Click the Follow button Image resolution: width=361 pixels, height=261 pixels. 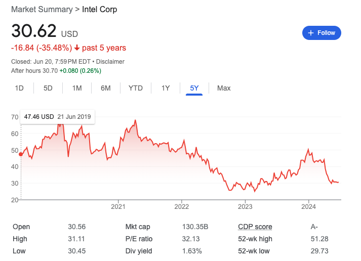coord(322,33)
